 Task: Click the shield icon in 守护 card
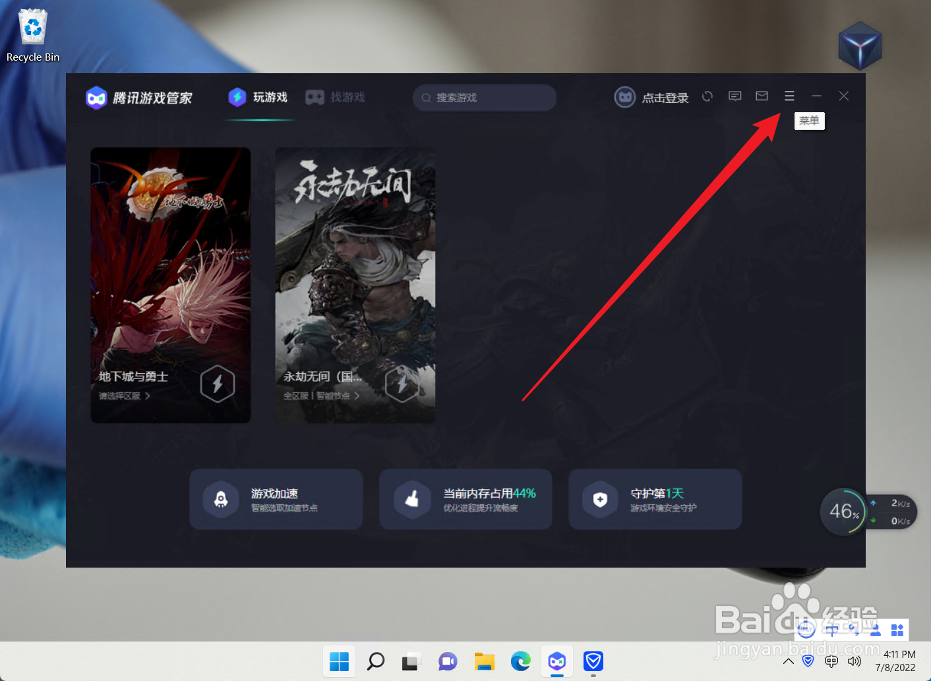[600, 500]
